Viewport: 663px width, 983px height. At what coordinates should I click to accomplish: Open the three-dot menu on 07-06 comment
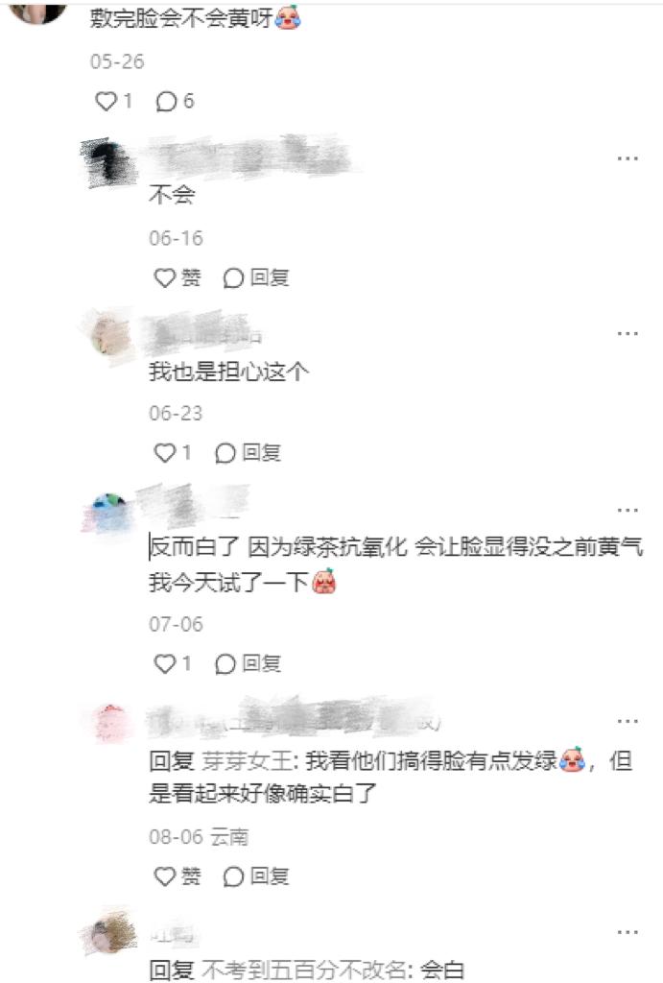(x=627, y=511)
